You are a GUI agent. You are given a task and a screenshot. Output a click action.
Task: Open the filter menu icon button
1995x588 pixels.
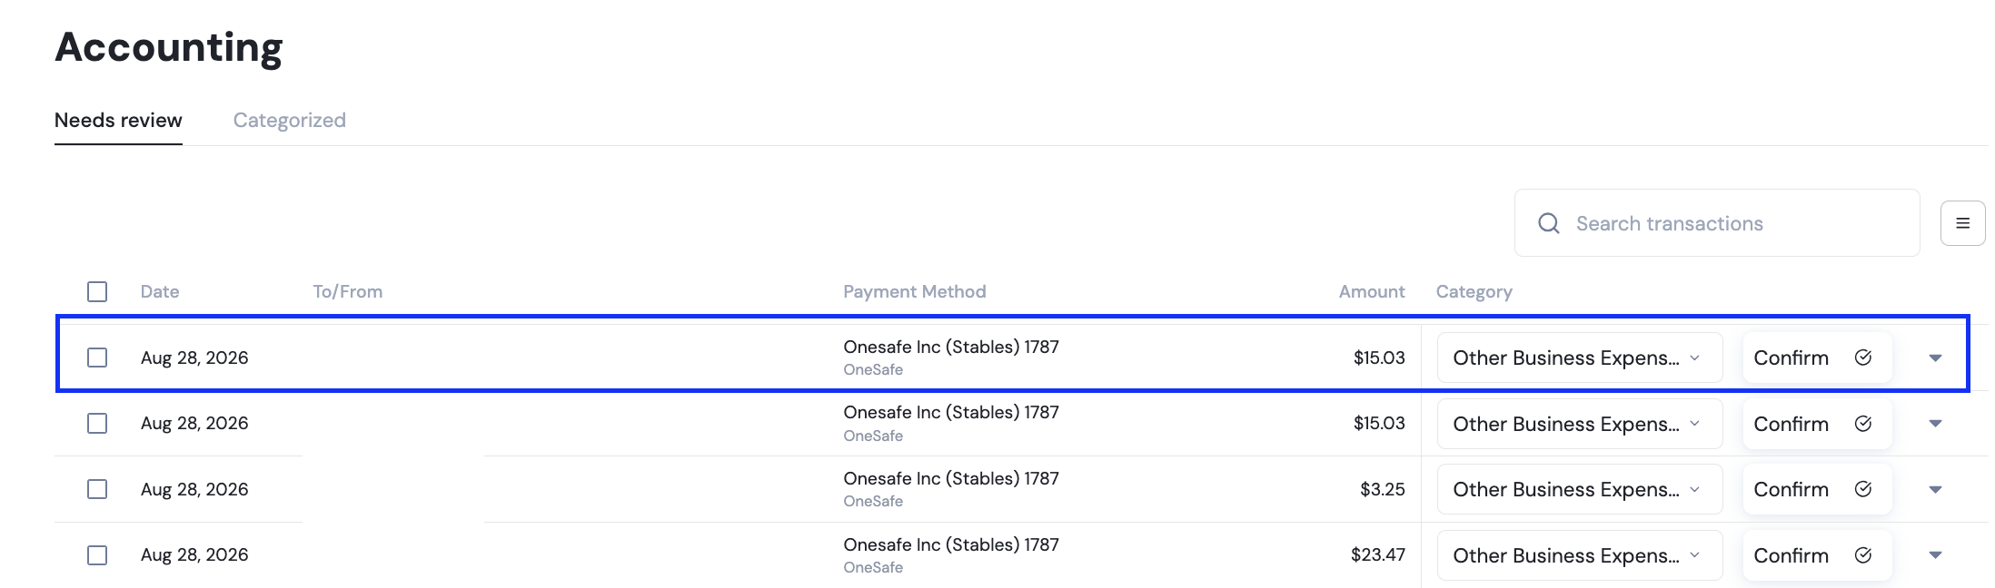pyautogui.click(x=1962, y=223)
